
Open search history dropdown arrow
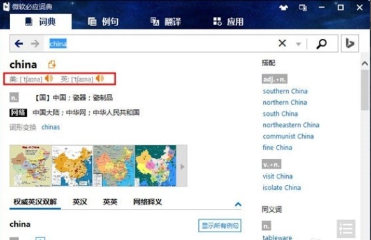(298, 44)
